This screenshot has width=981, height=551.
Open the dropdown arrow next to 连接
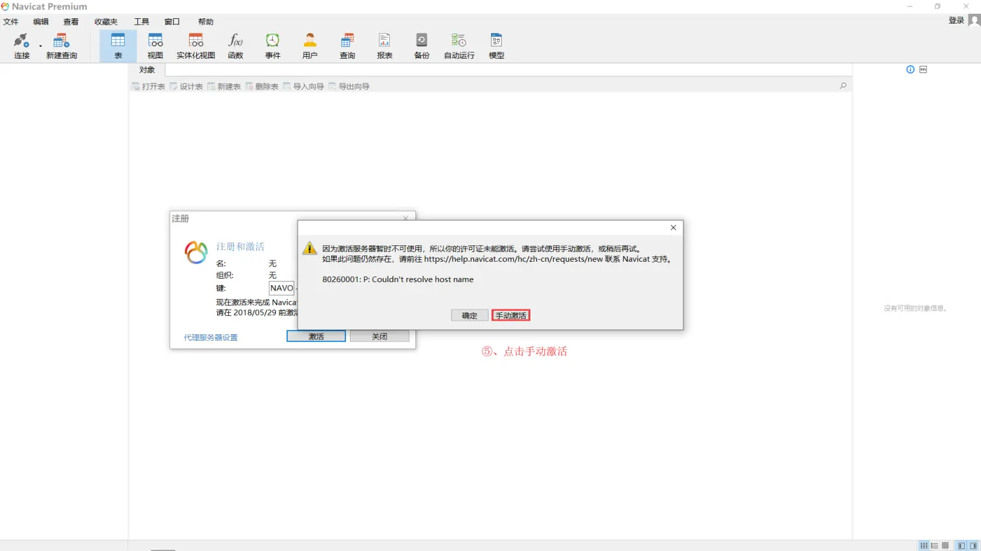pos(41,46)
